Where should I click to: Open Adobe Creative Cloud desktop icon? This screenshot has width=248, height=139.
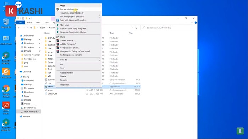pyautogui.click(x=6, y=108)
